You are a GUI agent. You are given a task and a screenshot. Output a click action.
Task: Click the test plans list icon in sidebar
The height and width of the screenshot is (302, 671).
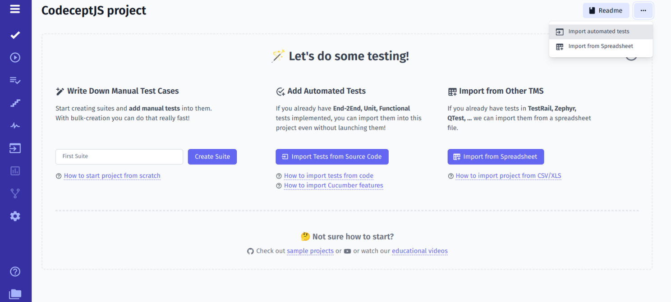click(15, 80)
